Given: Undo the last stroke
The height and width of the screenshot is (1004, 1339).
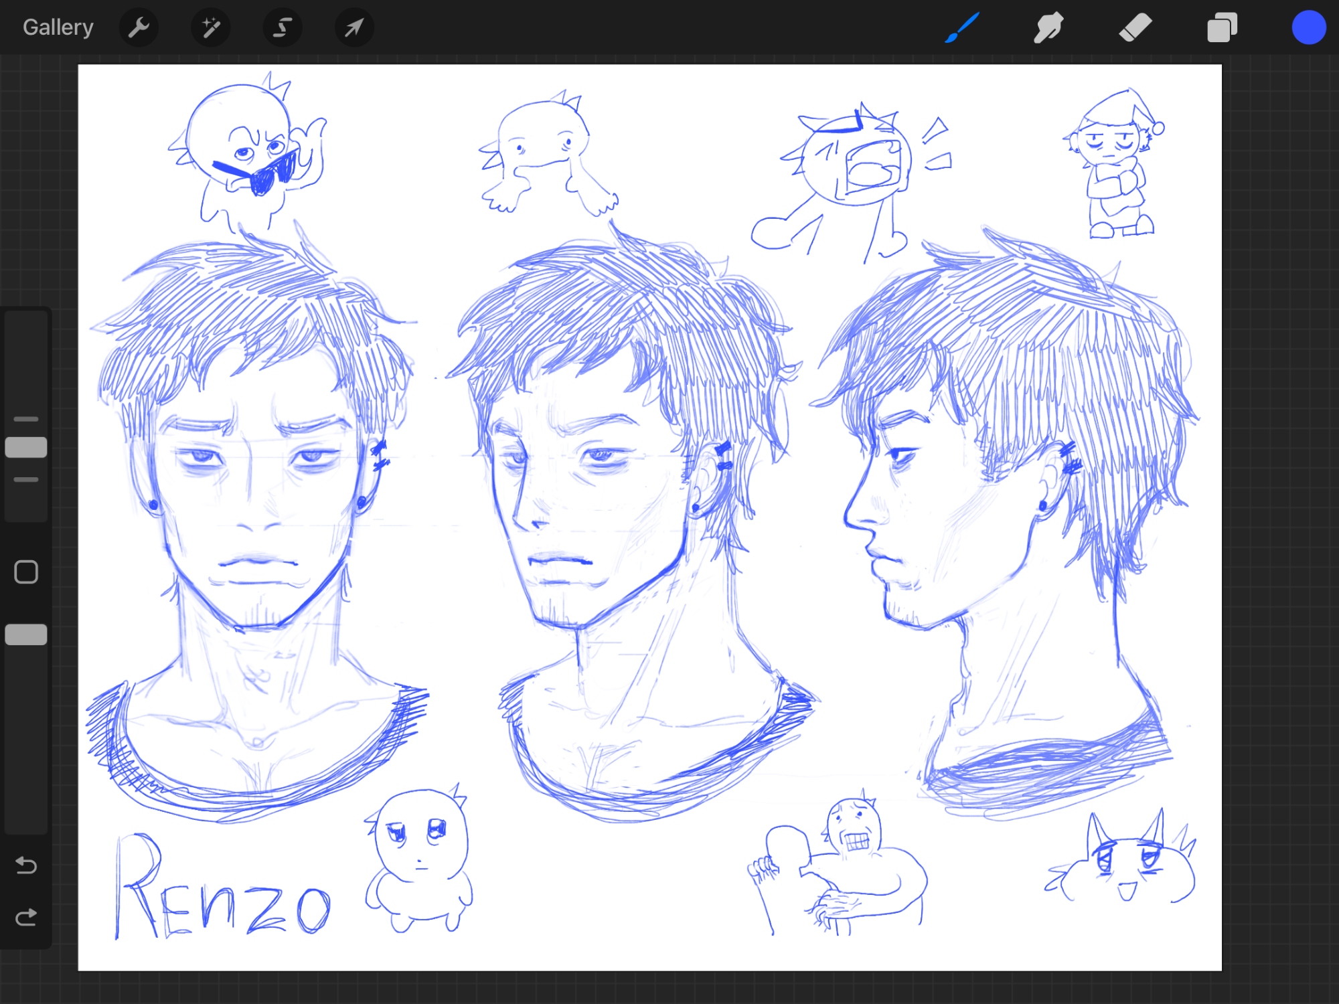Looking at the screenshot, I should 26,865.
